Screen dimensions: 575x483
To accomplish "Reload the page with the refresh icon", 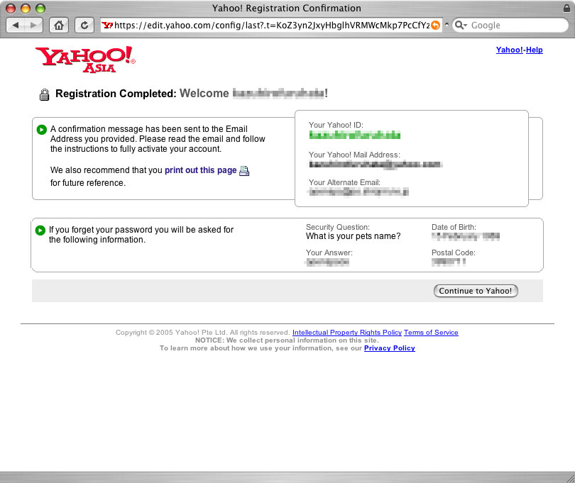I will [84, 26].
